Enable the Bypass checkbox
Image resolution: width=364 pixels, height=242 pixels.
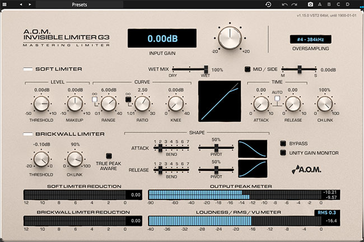point(283,143)
